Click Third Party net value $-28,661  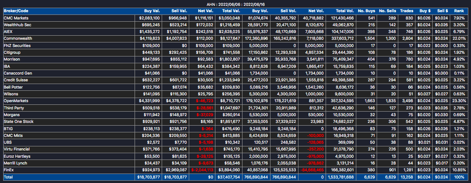tap(205, 108)
